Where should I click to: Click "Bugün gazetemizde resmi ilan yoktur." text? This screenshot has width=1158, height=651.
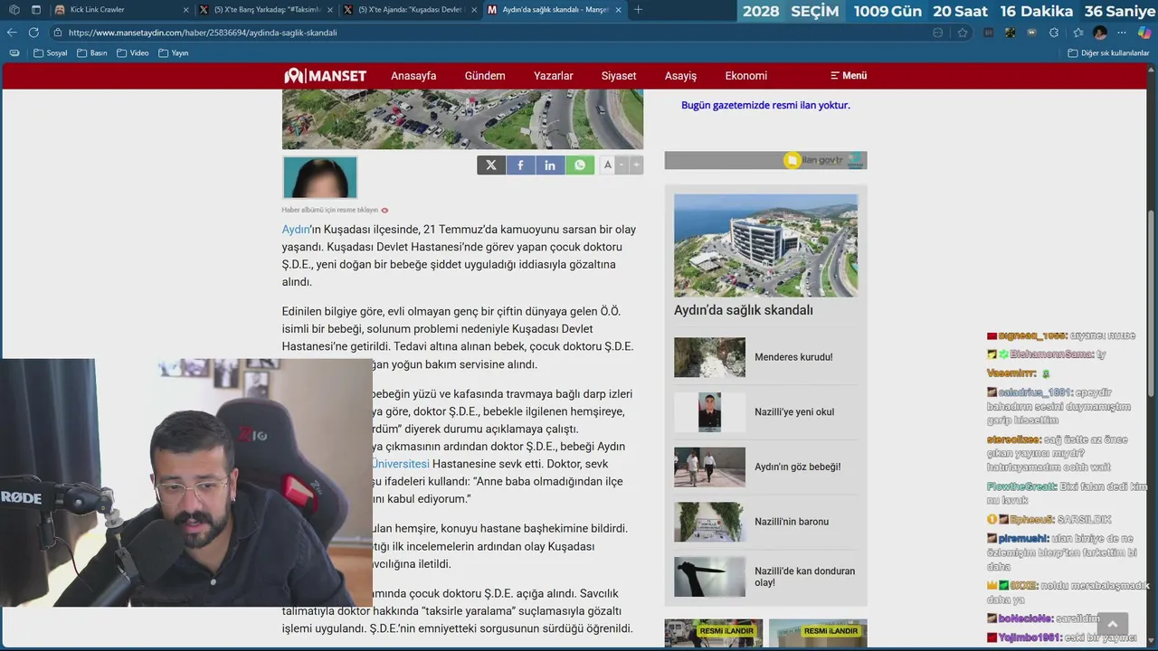765,105
